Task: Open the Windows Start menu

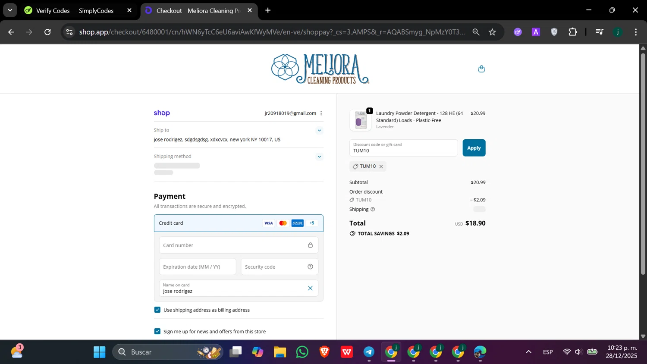Action: coord(99,352)
